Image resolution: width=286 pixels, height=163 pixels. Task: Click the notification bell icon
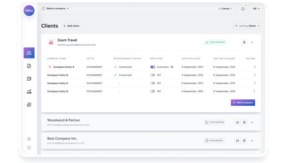point(243,8)
